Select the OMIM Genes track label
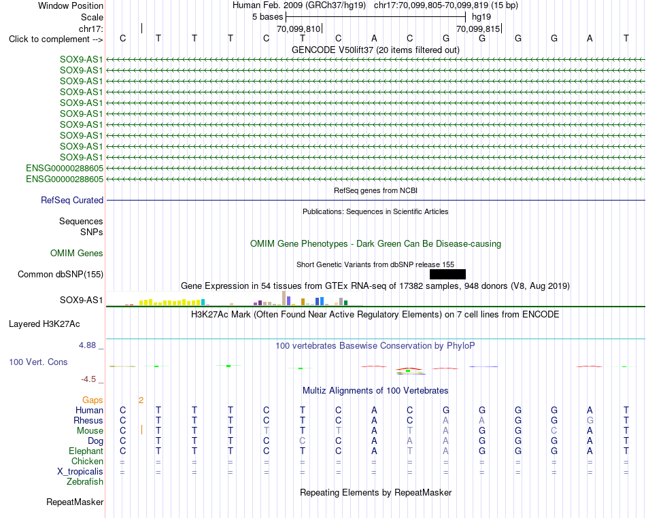 (x=77, y=254)
